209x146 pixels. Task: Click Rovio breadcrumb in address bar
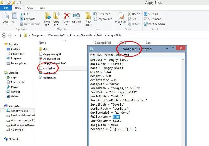(x=100, y=35)
